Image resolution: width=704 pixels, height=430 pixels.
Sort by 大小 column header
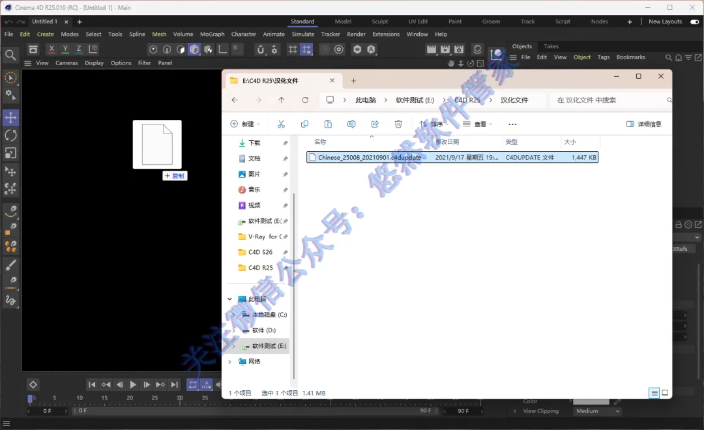570,142
